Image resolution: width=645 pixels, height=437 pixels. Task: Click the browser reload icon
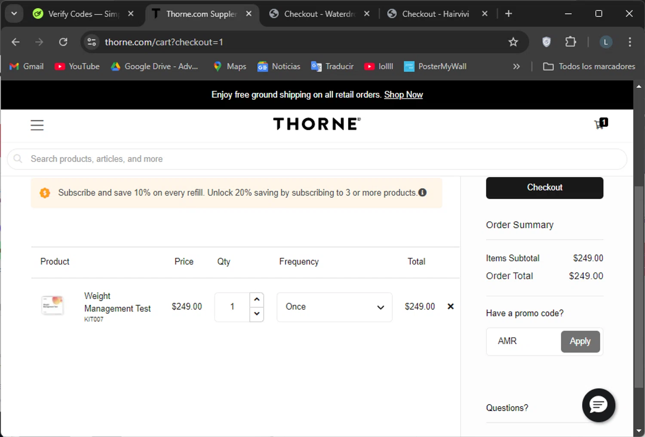click(x=63, y=42)
